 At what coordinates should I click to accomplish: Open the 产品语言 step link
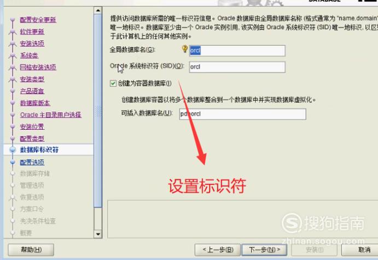(32, 91)
